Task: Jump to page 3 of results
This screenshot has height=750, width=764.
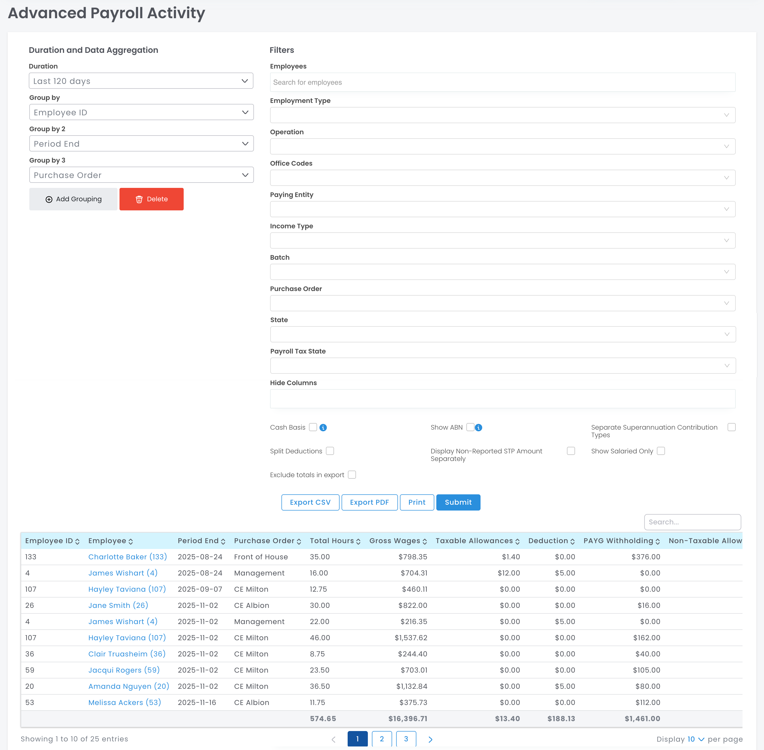Action: [x=406, y=739]
